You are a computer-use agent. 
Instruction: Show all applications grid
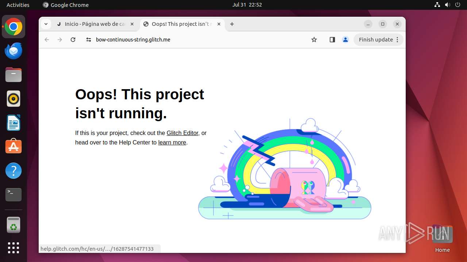13,248
